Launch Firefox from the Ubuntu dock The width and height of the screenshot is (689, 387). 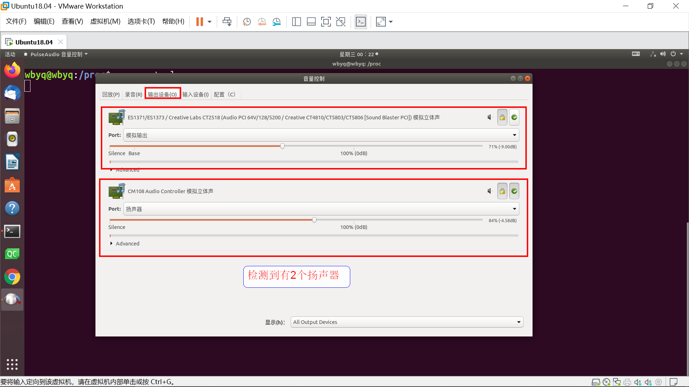tap(12, 70)
